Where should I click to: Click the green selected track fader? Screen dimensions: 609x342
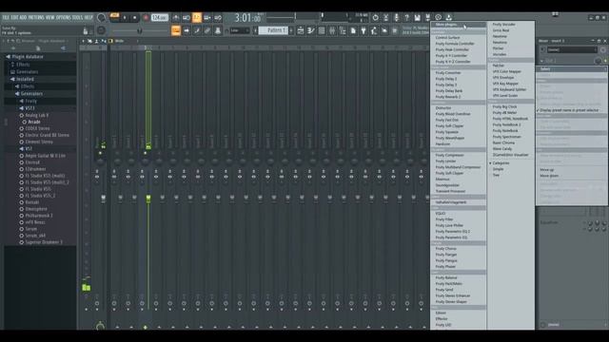tap(148, 199)
